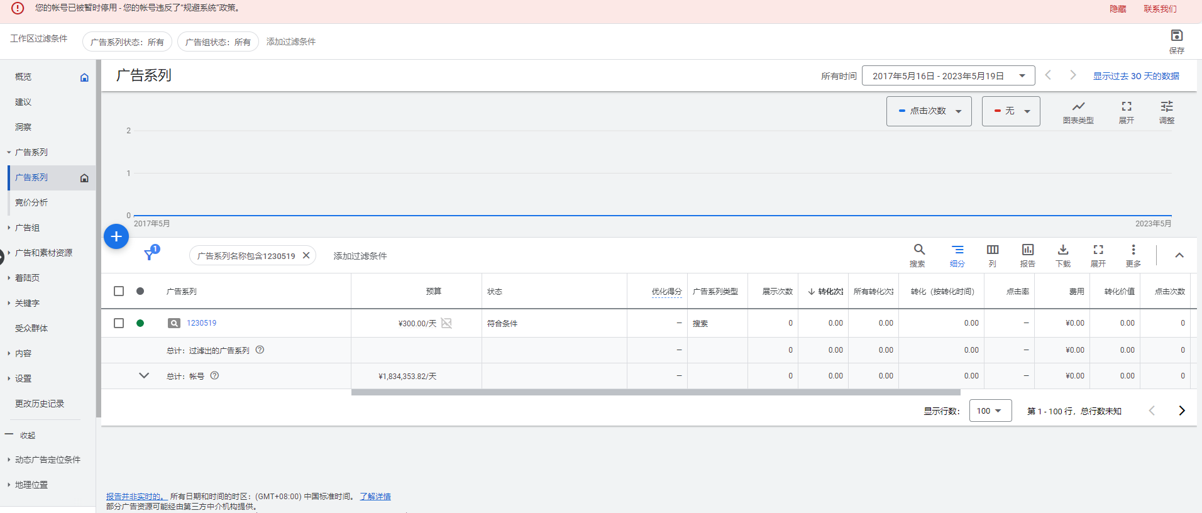
Task: Click the budget chart icon next to ¥300.00/天
Action: [x=446, y=323]
